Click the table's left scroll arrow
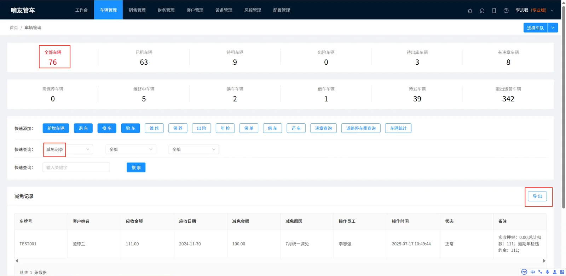The width and height of the screenshot is (566, 276). pos(17,261)
